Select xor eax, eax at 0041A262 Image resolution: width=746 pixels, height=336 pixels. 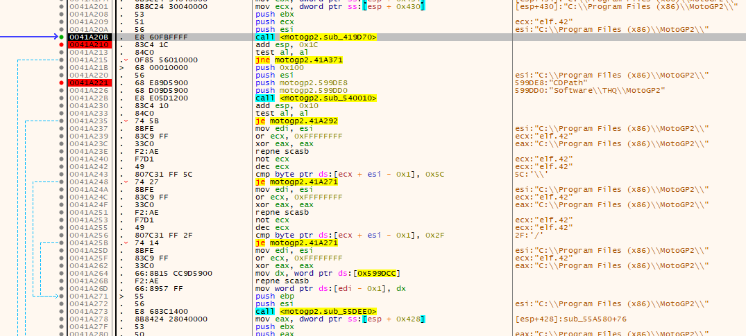pyautogui.click(x=285, y=265)
